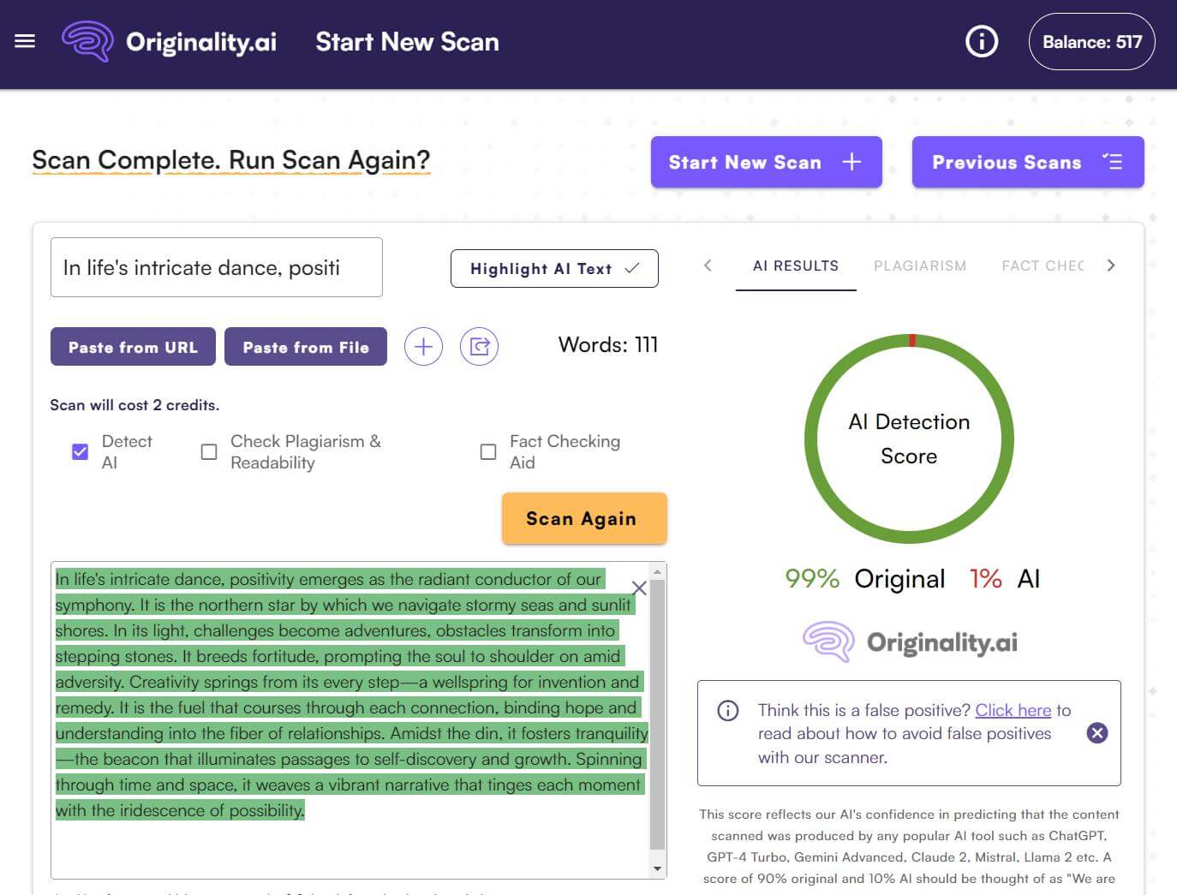Dismiss the false positive notice with the X
The width and height of the screenshot is (1177, 895).
[x=1097, y=732]
